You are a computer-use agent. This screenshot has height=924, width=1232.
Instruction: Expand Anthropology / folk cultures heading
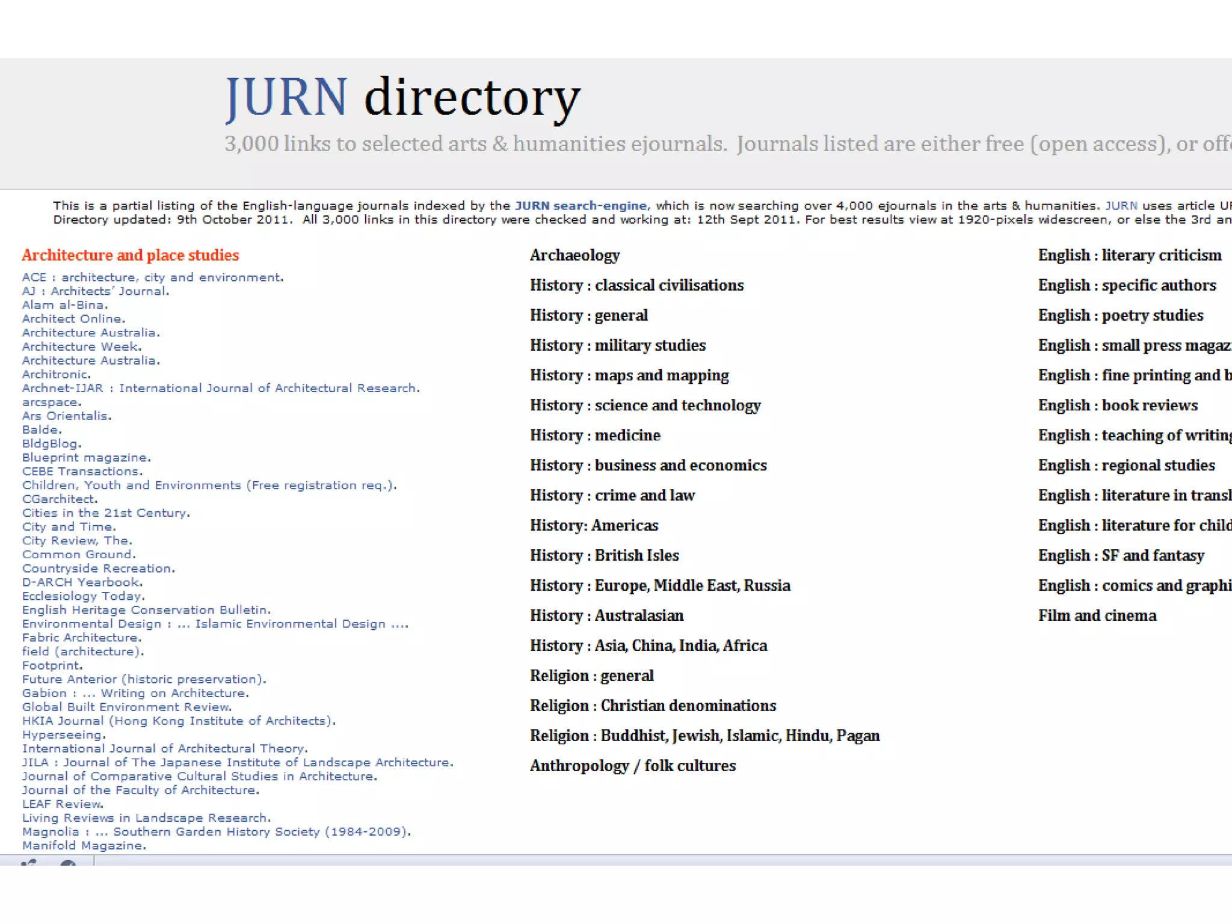632,766
